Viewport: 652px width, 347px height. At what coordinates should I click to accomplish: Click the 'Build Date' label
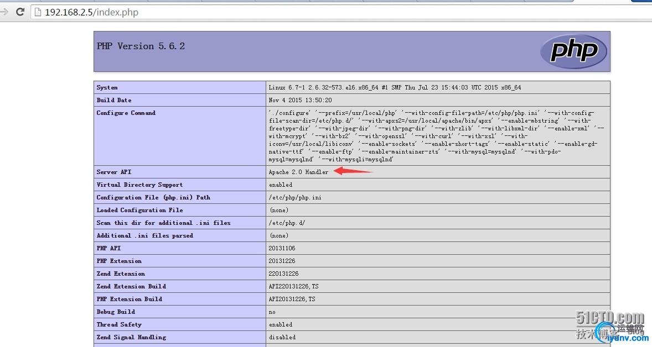click(114, 100)
